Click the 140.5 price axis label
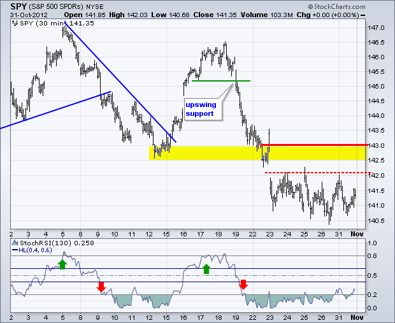This screenshot has height=323, width=395. click(376, 220)
